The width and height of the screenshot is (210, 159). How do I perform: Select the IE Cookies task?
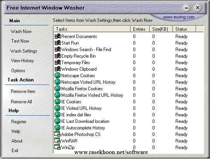[71, 102]
